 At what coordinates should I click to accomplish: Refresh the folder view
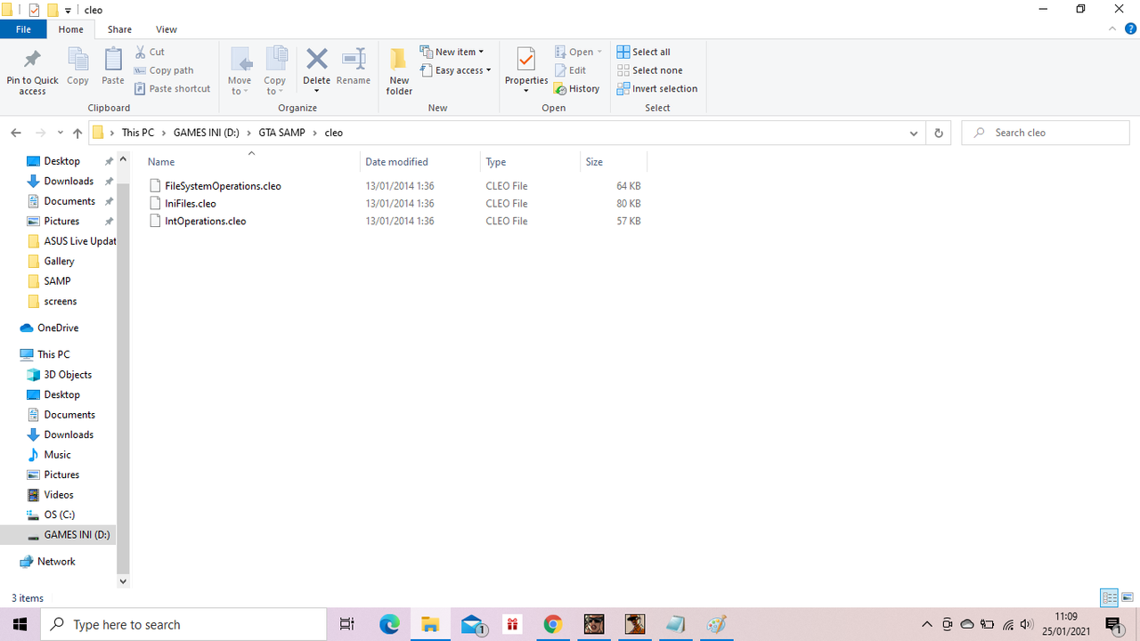point(938,133)
